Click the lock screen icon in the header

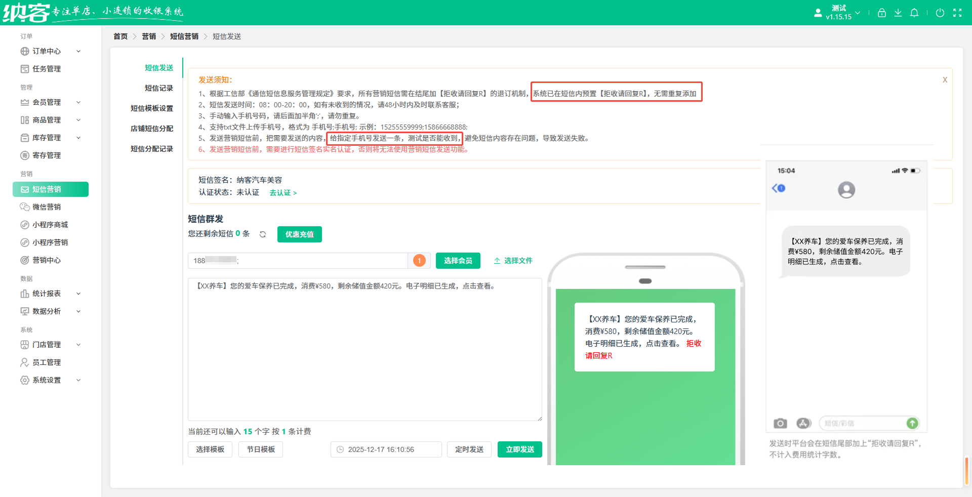(881, 13)
